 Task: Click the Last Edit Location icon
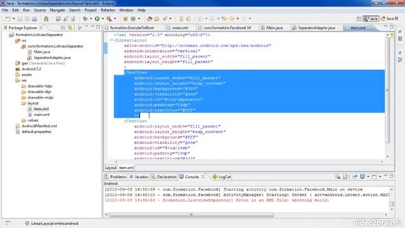[225, 18]
